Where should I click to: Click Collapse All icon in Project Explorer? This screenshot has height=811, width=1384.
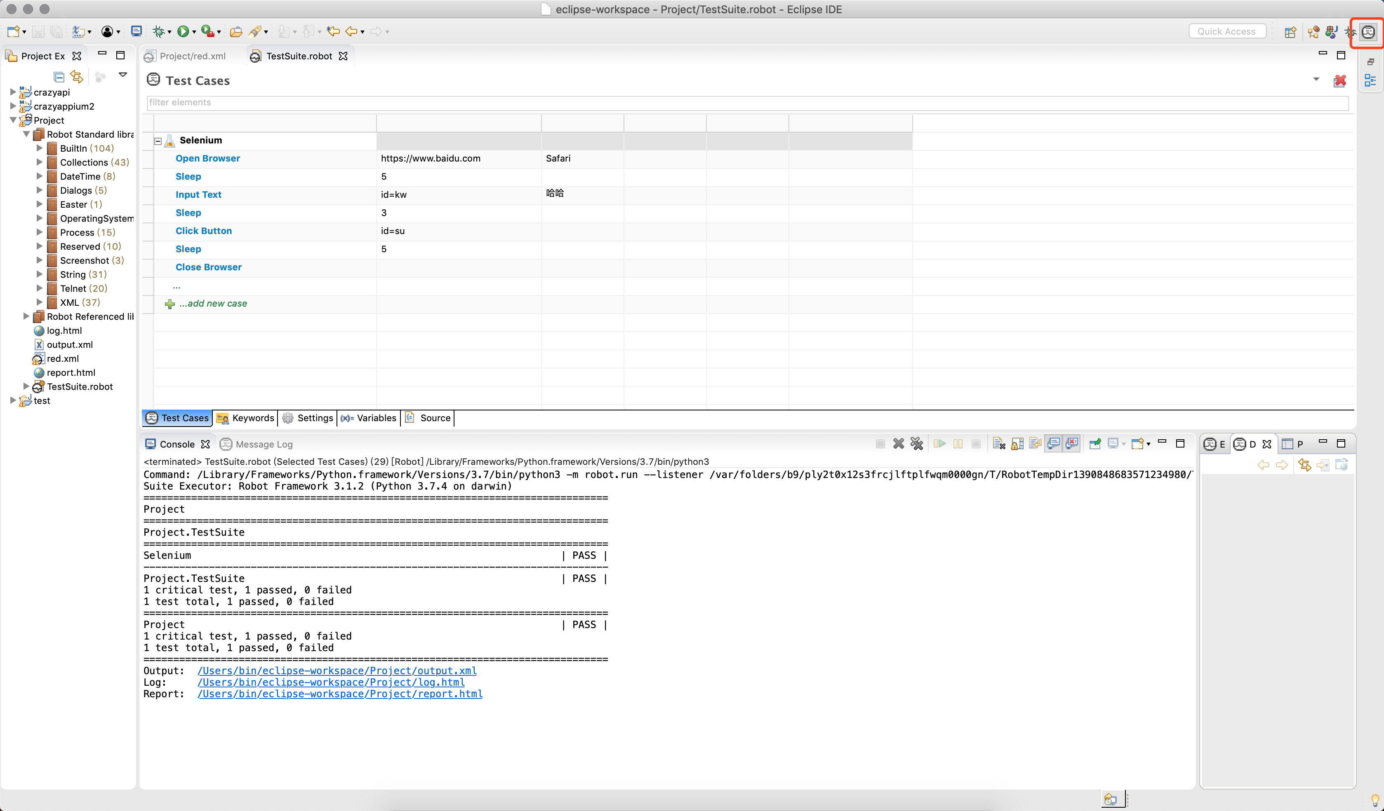click(x=59, y=77)
